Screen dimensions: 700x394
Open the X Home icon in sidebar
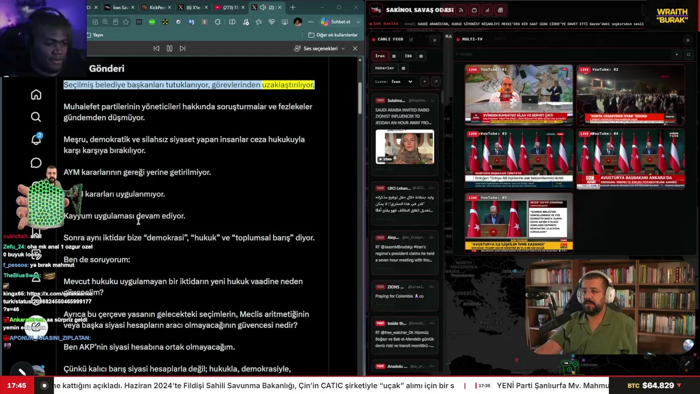[x=36, y=95]
